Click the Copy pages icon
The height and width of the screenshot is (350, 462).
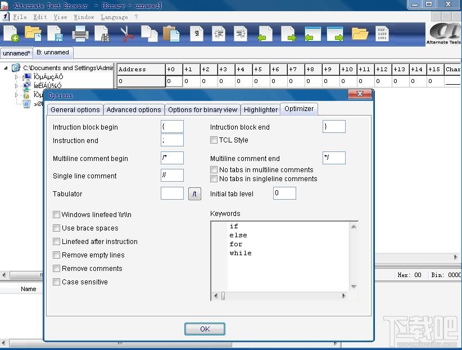point(150,34)
